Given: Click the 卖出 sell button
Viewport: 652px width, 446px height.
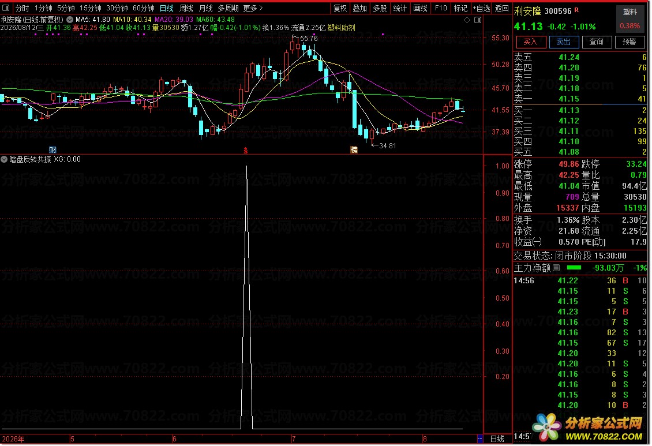Looking at the screenshot, I should 564,42.
